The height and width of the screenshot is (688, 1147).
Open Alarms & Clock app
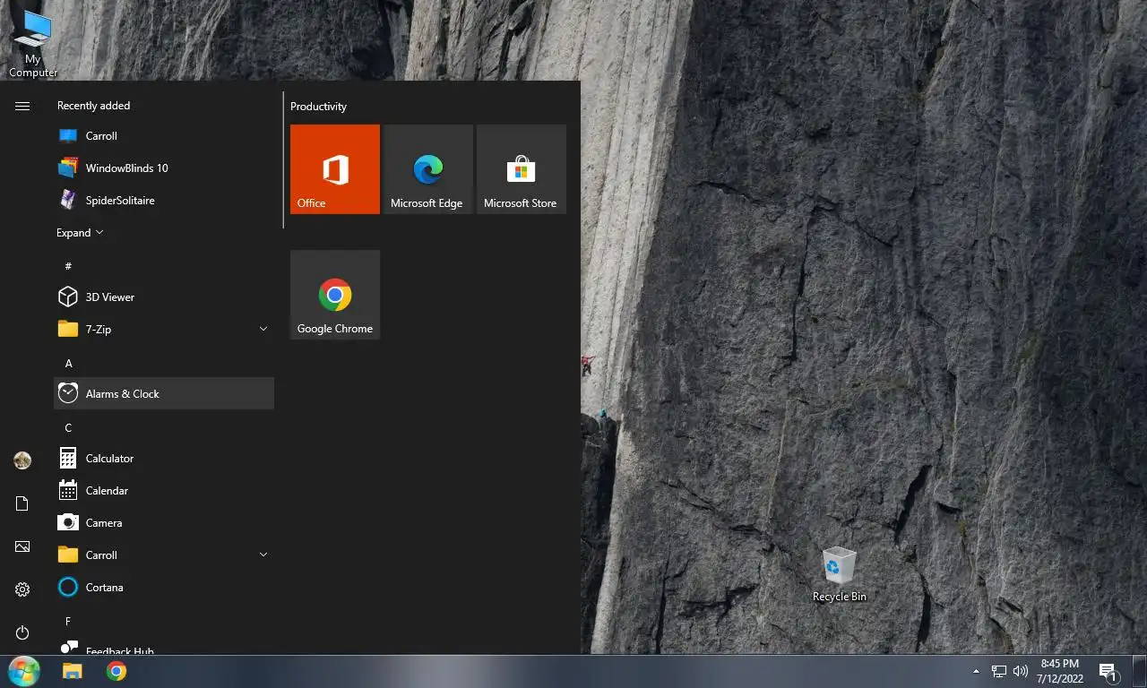pos(164,394)
